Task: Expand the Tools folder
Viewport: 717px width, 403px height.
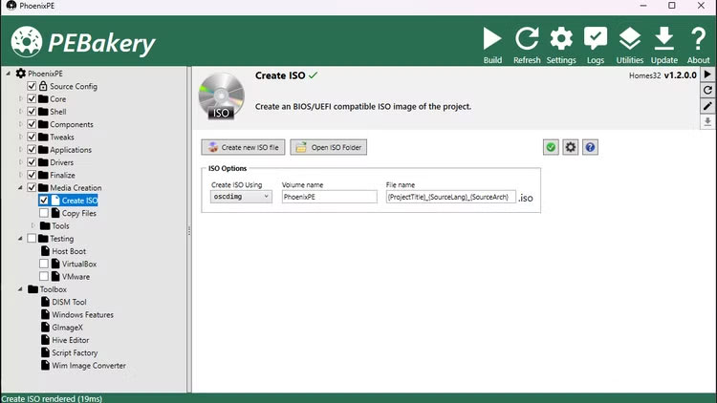Action: click(x=33, y=225)
